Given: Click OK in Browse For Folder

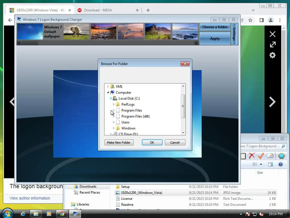Looking at the screenshot, I should tap(152, 142).
